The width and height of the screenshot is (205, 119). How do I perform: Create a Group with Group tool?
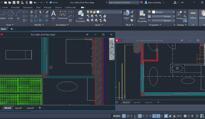[179, 15]
